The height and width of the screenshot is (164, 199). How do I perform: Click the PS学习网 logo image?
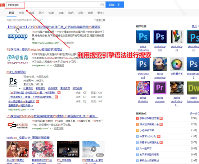click(x=18, y=59)
